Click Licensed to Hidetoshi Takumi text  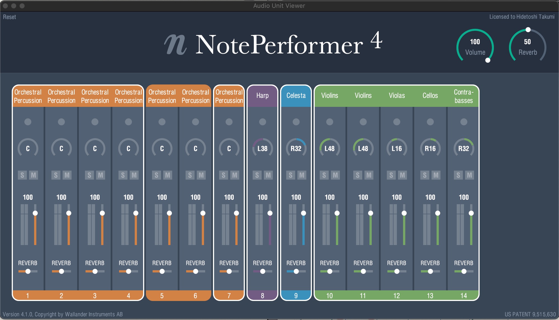tap(522, 17)
